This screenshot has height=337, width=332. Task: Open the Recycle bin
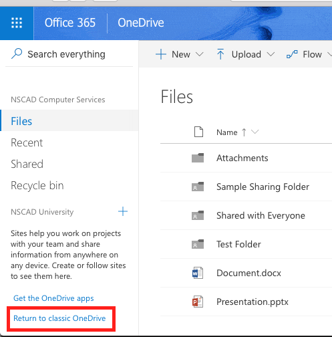click(x=37, y=186)
